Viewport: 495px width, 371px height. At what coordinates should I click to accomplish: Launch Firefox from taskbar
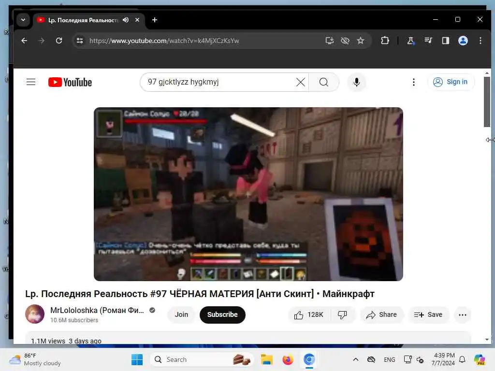click(x=288, y=359)
